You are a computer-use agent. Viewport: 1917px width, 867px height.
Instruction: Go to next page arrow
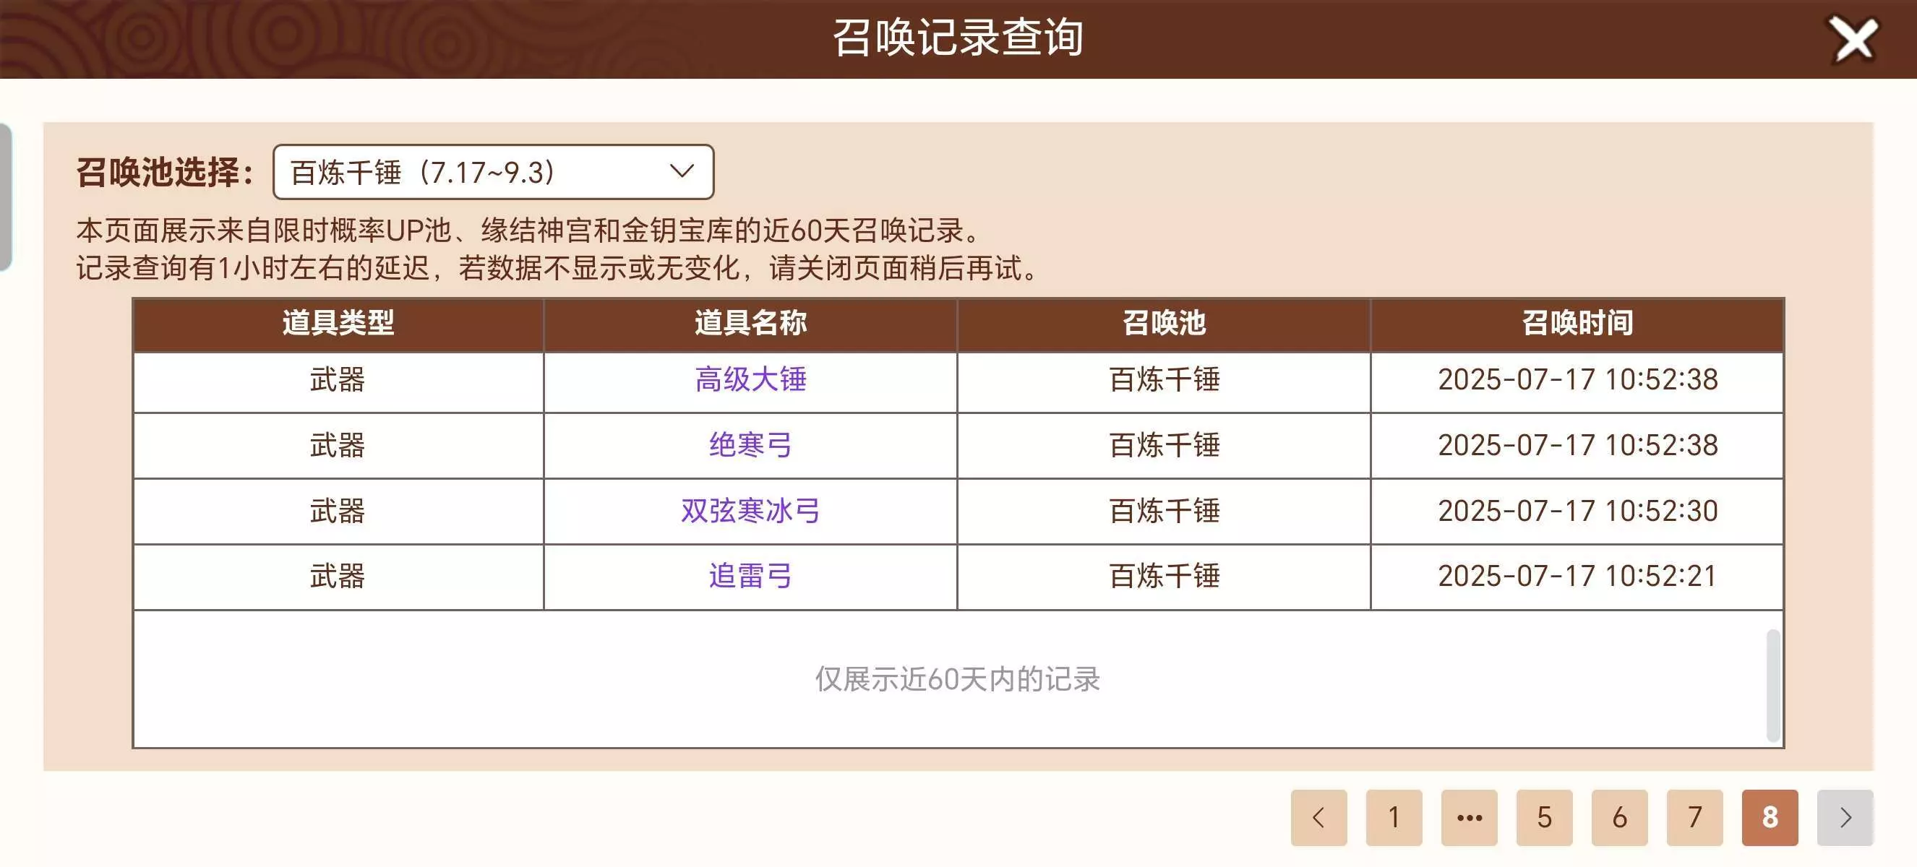[1844, 817]
